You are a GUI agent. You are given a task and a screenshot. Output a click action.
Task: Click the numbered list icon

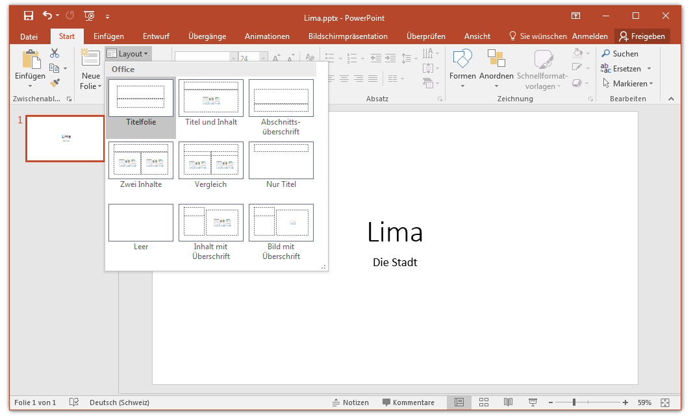(352, 57)
